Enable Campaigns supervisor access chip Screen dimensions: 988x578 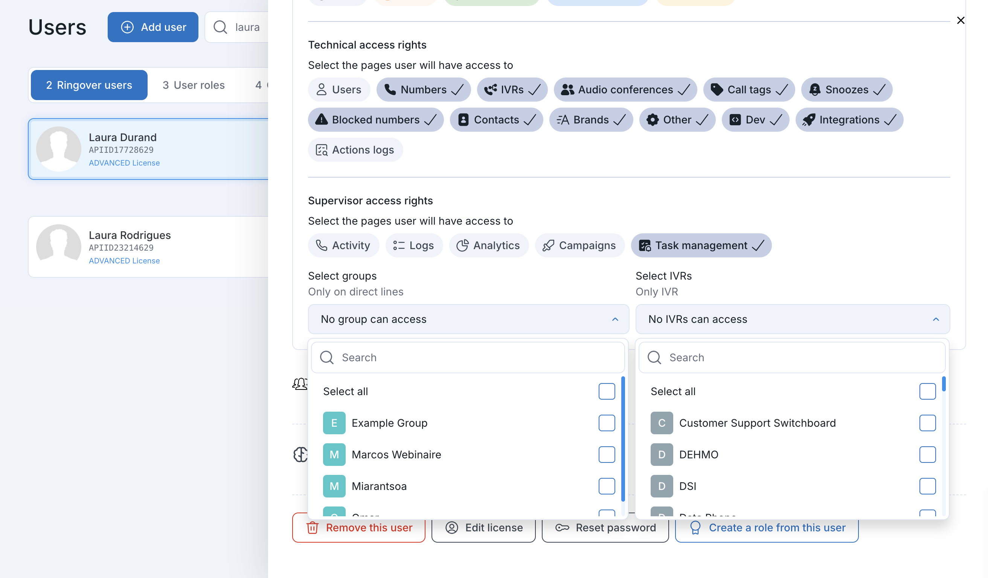(580, 246)
